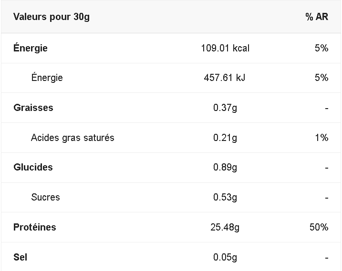
Task: Click the 25.48g protein value
Action: (x=225, y=227)
